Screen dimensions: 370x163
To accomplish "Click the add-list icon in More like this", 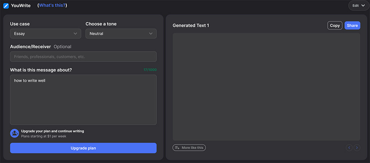I will 177,148.
